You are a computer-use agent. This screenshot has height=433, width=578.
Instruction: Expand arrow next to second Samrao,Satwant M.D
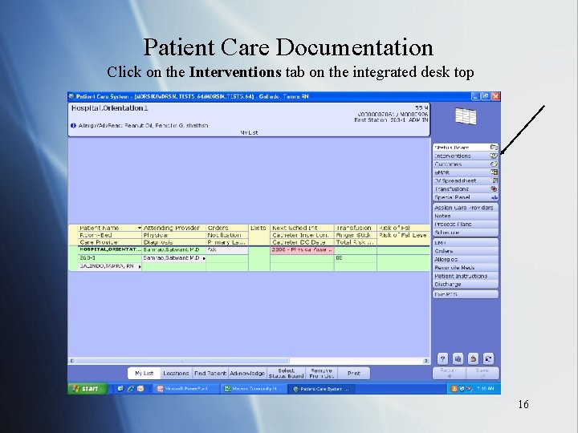click(x=204, y=258)
